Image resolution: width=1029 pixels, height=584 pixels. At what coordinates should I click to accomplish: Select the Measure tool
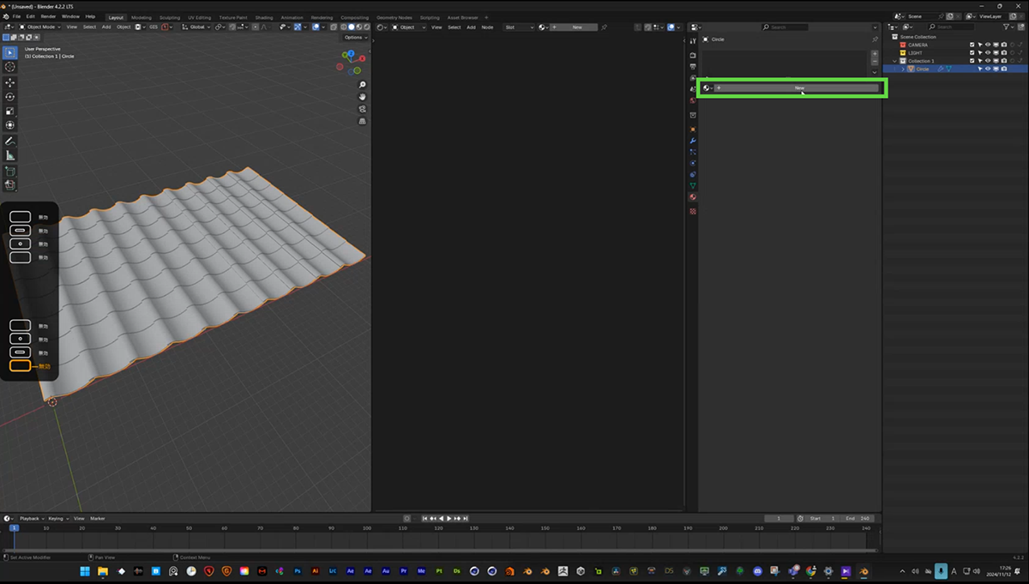10,155
